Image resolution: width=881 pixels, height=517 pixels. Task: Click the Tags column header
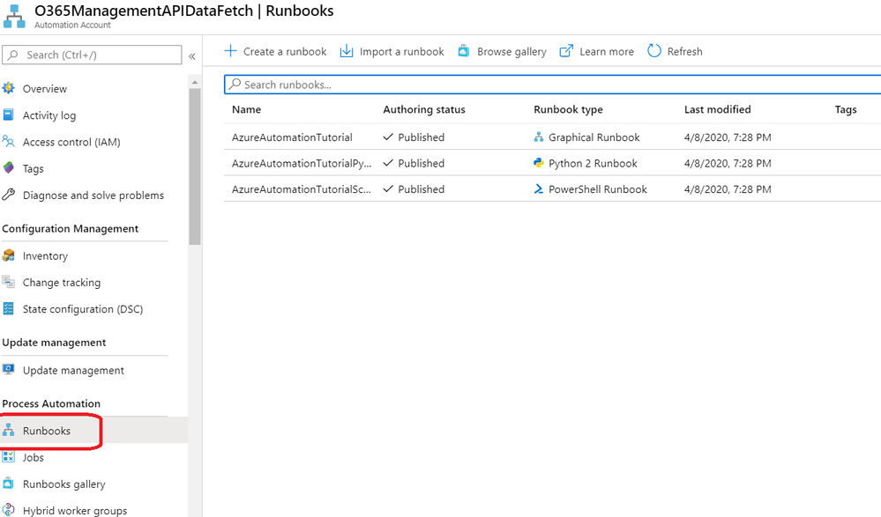[846, 109]
